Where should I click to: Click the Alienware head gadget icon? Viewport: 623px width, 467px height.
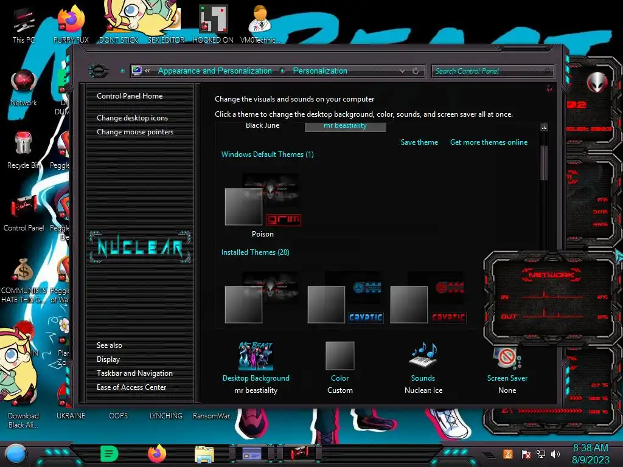(596, 83)
